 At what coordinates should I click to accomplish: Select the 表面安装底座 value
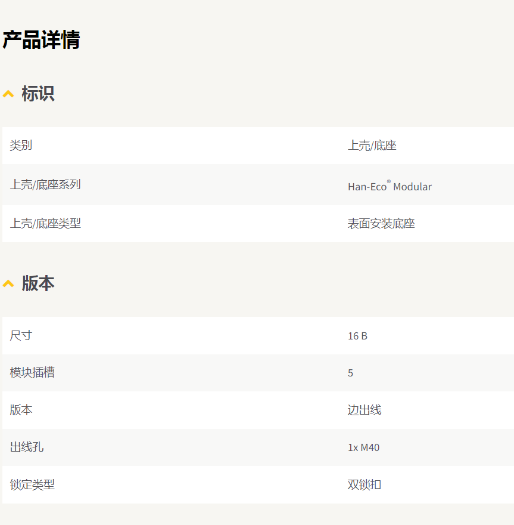point(381,223)
